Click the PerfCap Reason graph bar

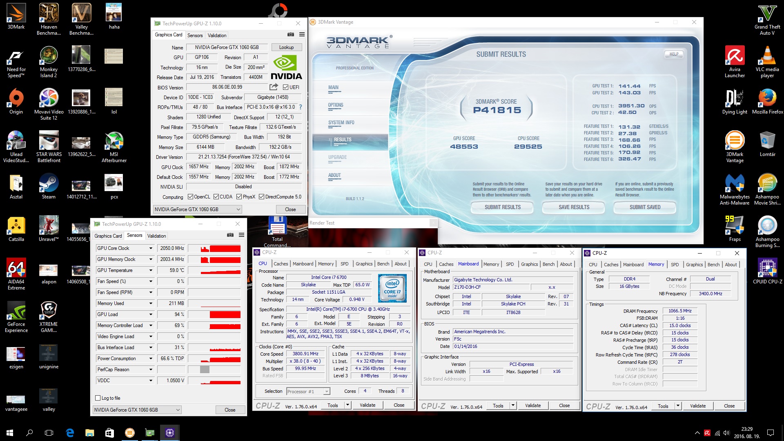pos(205,370)
